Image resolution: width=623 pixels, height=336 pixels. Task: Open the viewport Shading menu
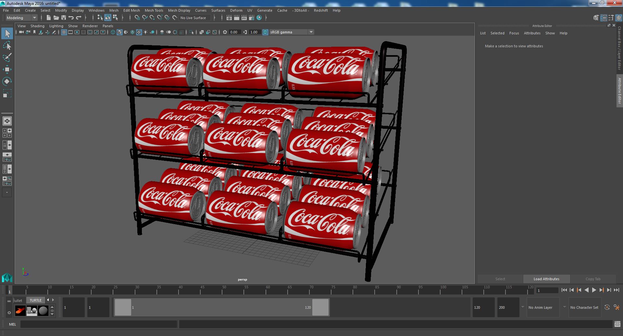[37, 26]
